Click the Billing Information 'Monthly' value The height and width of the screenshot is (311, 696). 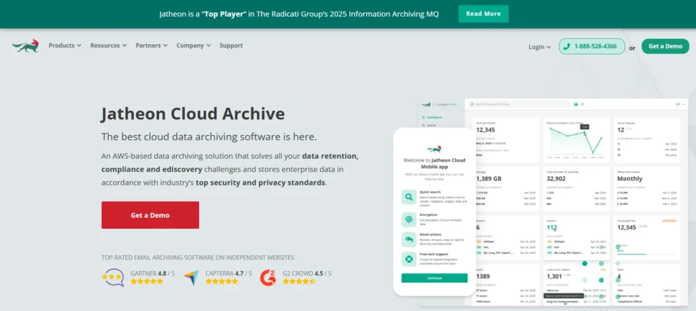coord(630,179)
